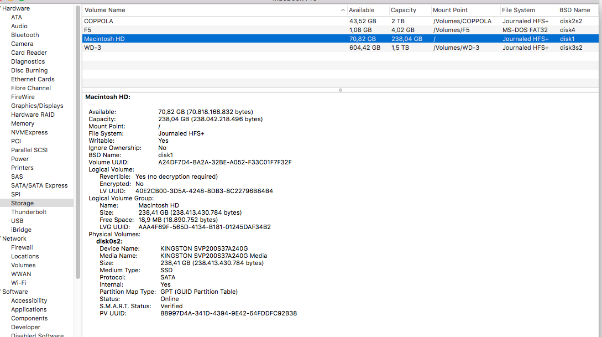The image size is (602, 337).
Task: Open WWAN network section
Action: [x=21, y=274]
